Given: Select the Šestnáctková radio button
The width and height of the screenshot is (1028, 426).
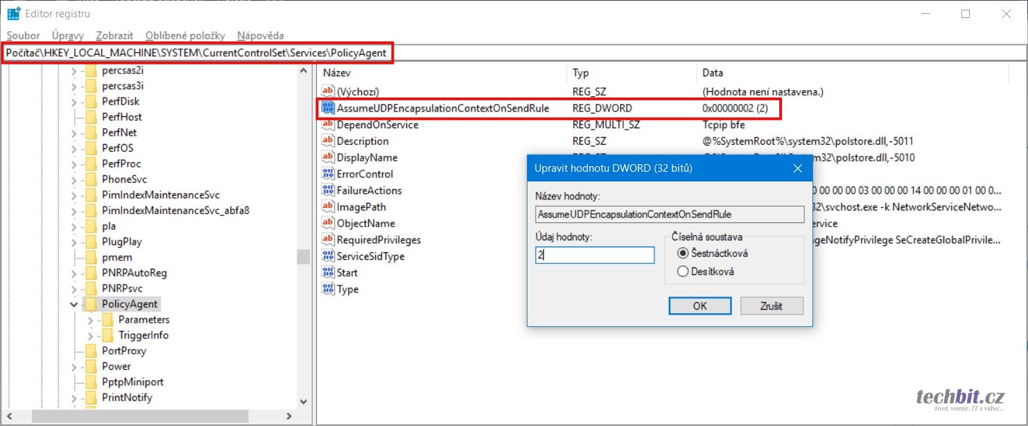Looking at the screenshot, I should tap(683, 254).
